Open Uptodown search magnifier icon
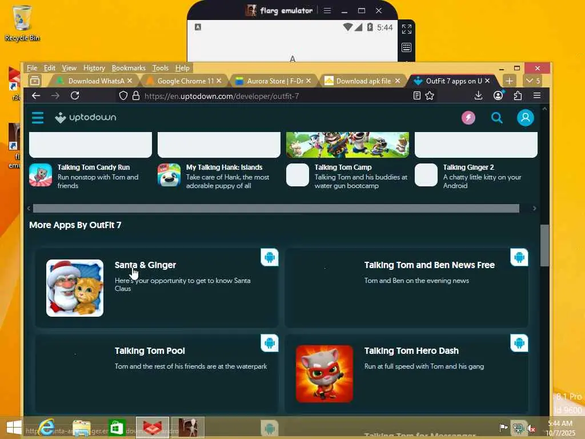Image resolution: width=585 pixels, height=439 pixels. [x=496, y=118]
